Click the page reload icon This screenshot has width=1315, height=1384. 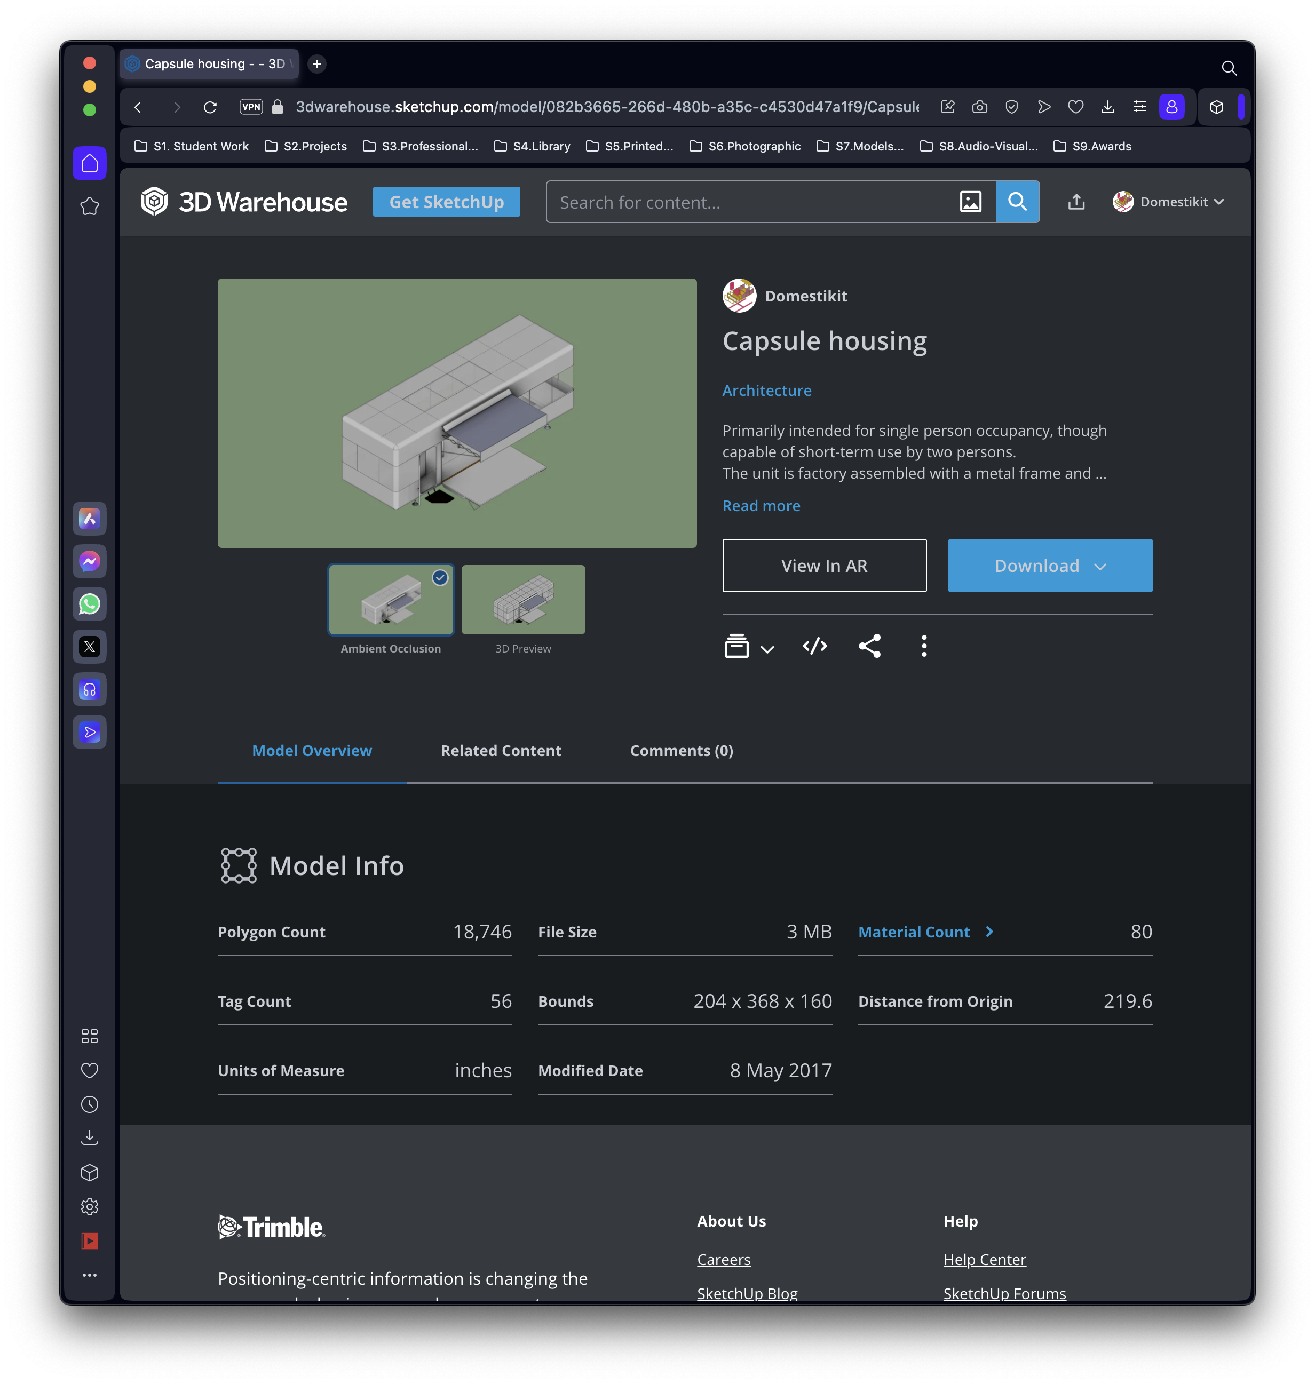click(x=210, y=107)
